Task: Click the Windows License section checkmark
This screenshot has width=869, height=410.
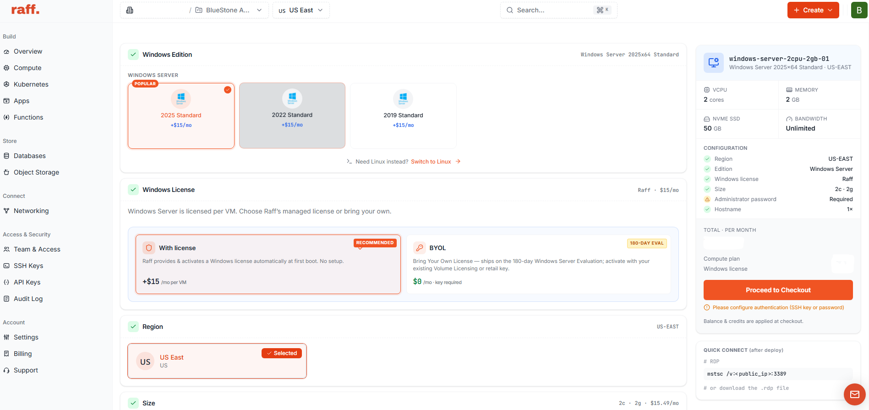Action: pos(133,190)
